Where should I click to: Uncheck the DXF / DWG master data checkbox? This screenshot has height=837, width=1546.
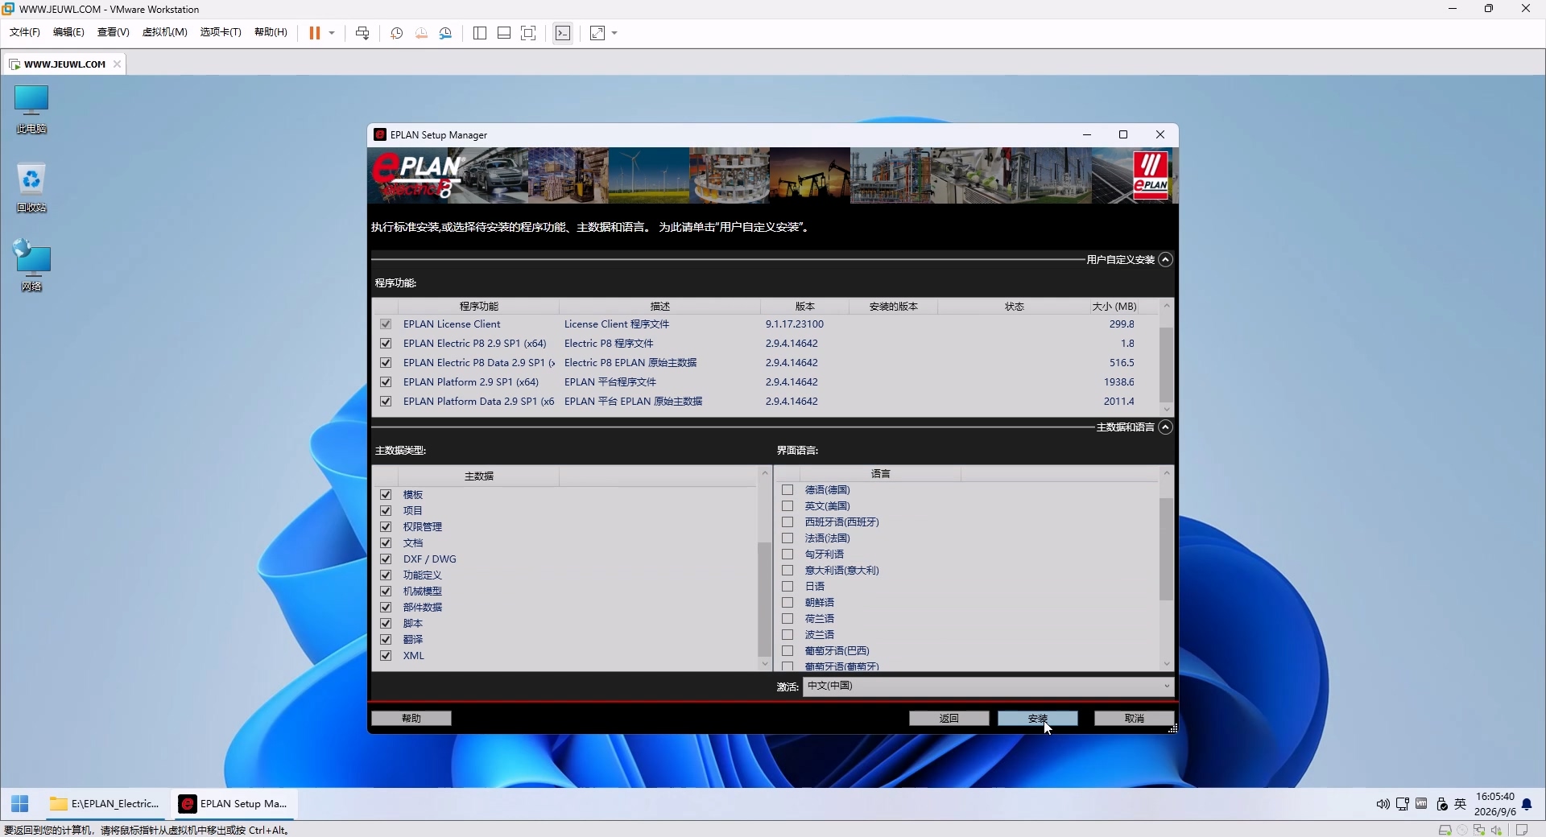(x=386, y=559)
